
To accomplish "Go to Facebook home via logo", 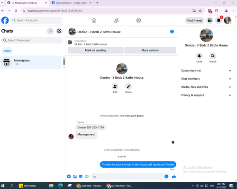I will pyautogui.click(x=5, y=20).
